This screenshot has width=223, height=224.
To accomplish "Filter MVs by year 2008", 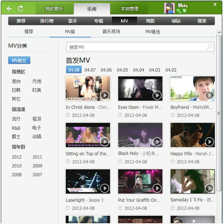I will point(17,175).
